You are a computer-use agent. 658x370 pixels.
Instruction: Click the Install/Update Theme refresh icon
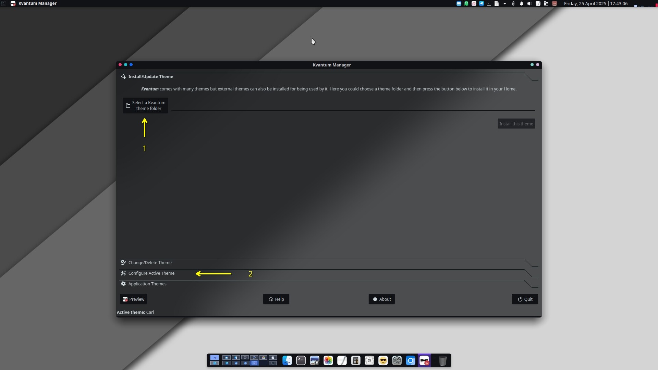123,77
